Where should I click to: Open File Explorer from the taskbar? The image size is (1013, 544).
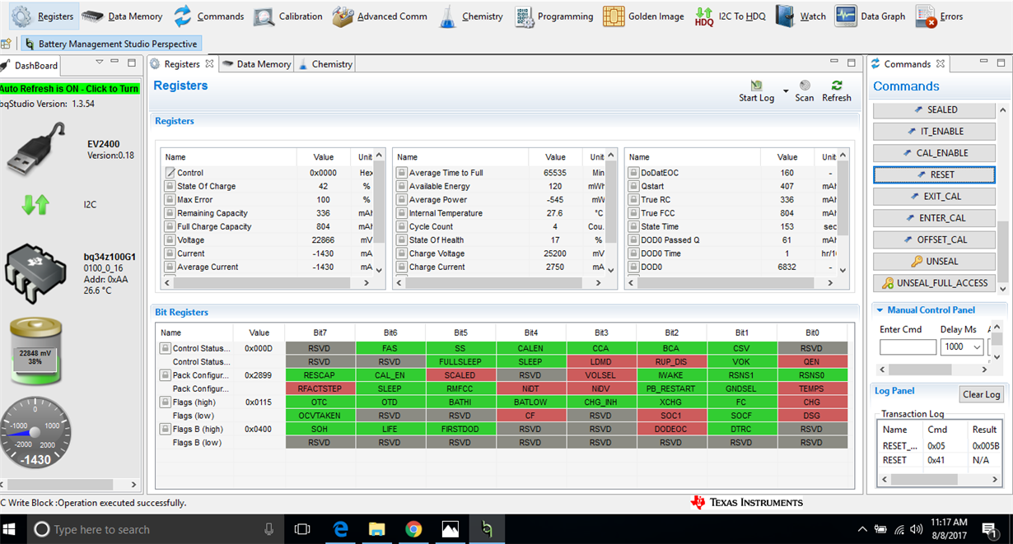[376, 529]
